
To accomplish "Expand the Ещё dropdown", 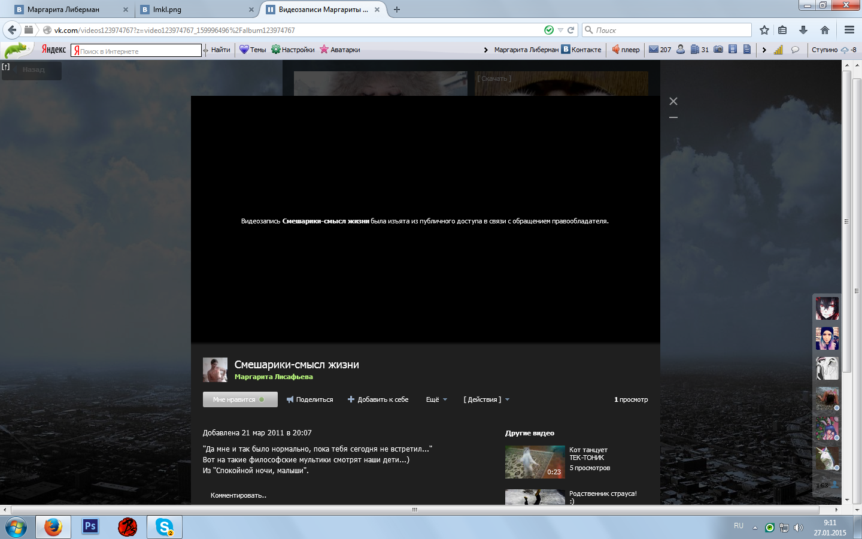I will pos(436,399).
